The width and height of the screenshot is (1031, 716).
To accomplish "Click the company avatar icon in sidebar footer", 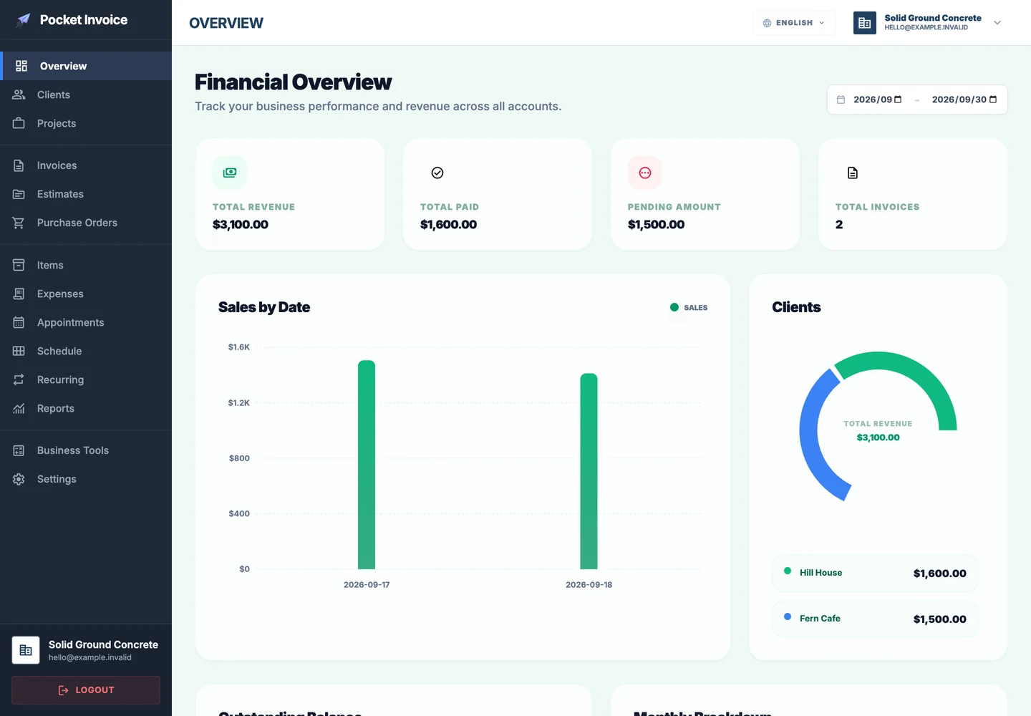I will point(26,650).
